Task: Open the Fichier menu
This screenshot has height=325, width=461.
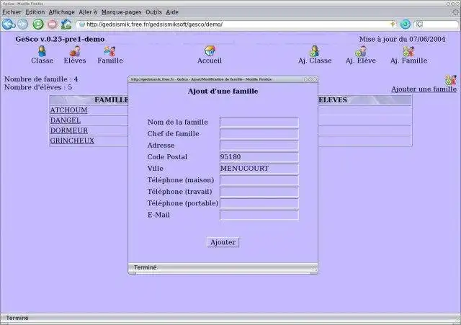Action: tap(12, 12)
